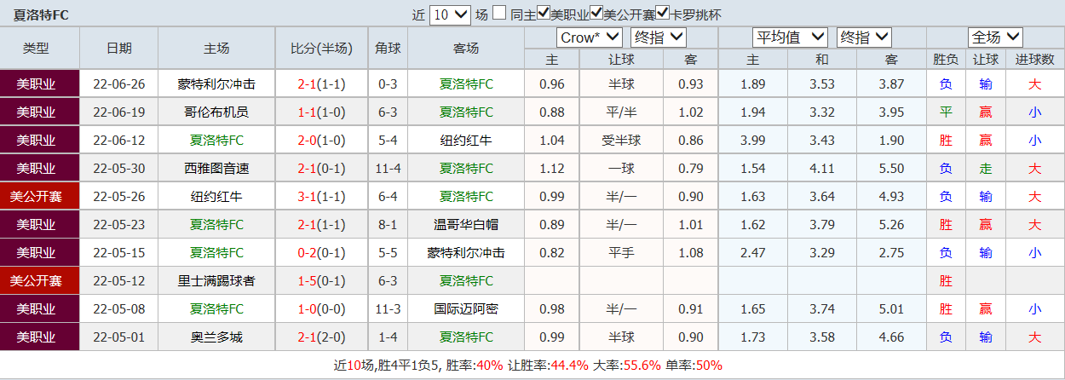Click the 里士满踢球者 home team
This screenshot has width=1065, height=380.
click(216, 281)
